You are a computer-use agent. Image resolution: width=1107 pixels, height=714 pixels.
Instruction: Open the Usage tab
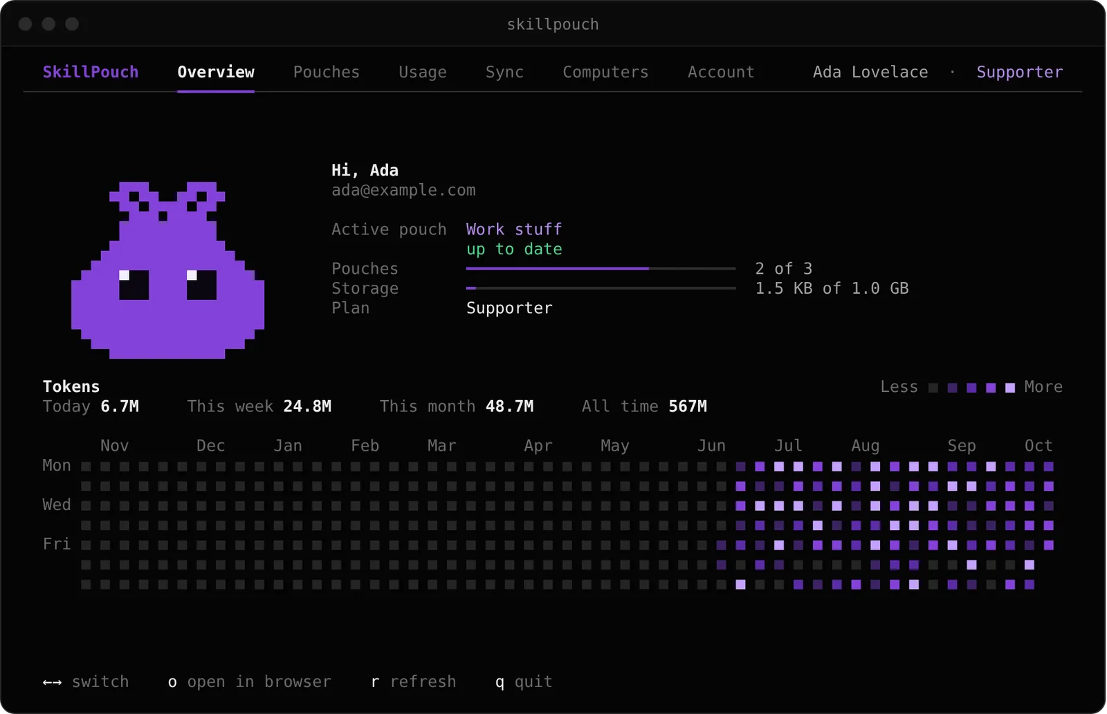click(423, 72)
